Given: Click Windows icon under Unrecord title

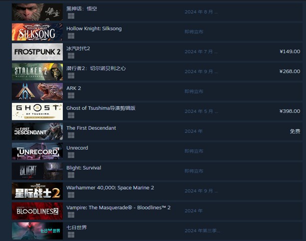Looking at the screenshot, I should coord(71,155).
